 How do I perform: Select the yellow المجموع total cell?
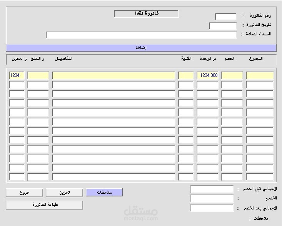(260, 75)
